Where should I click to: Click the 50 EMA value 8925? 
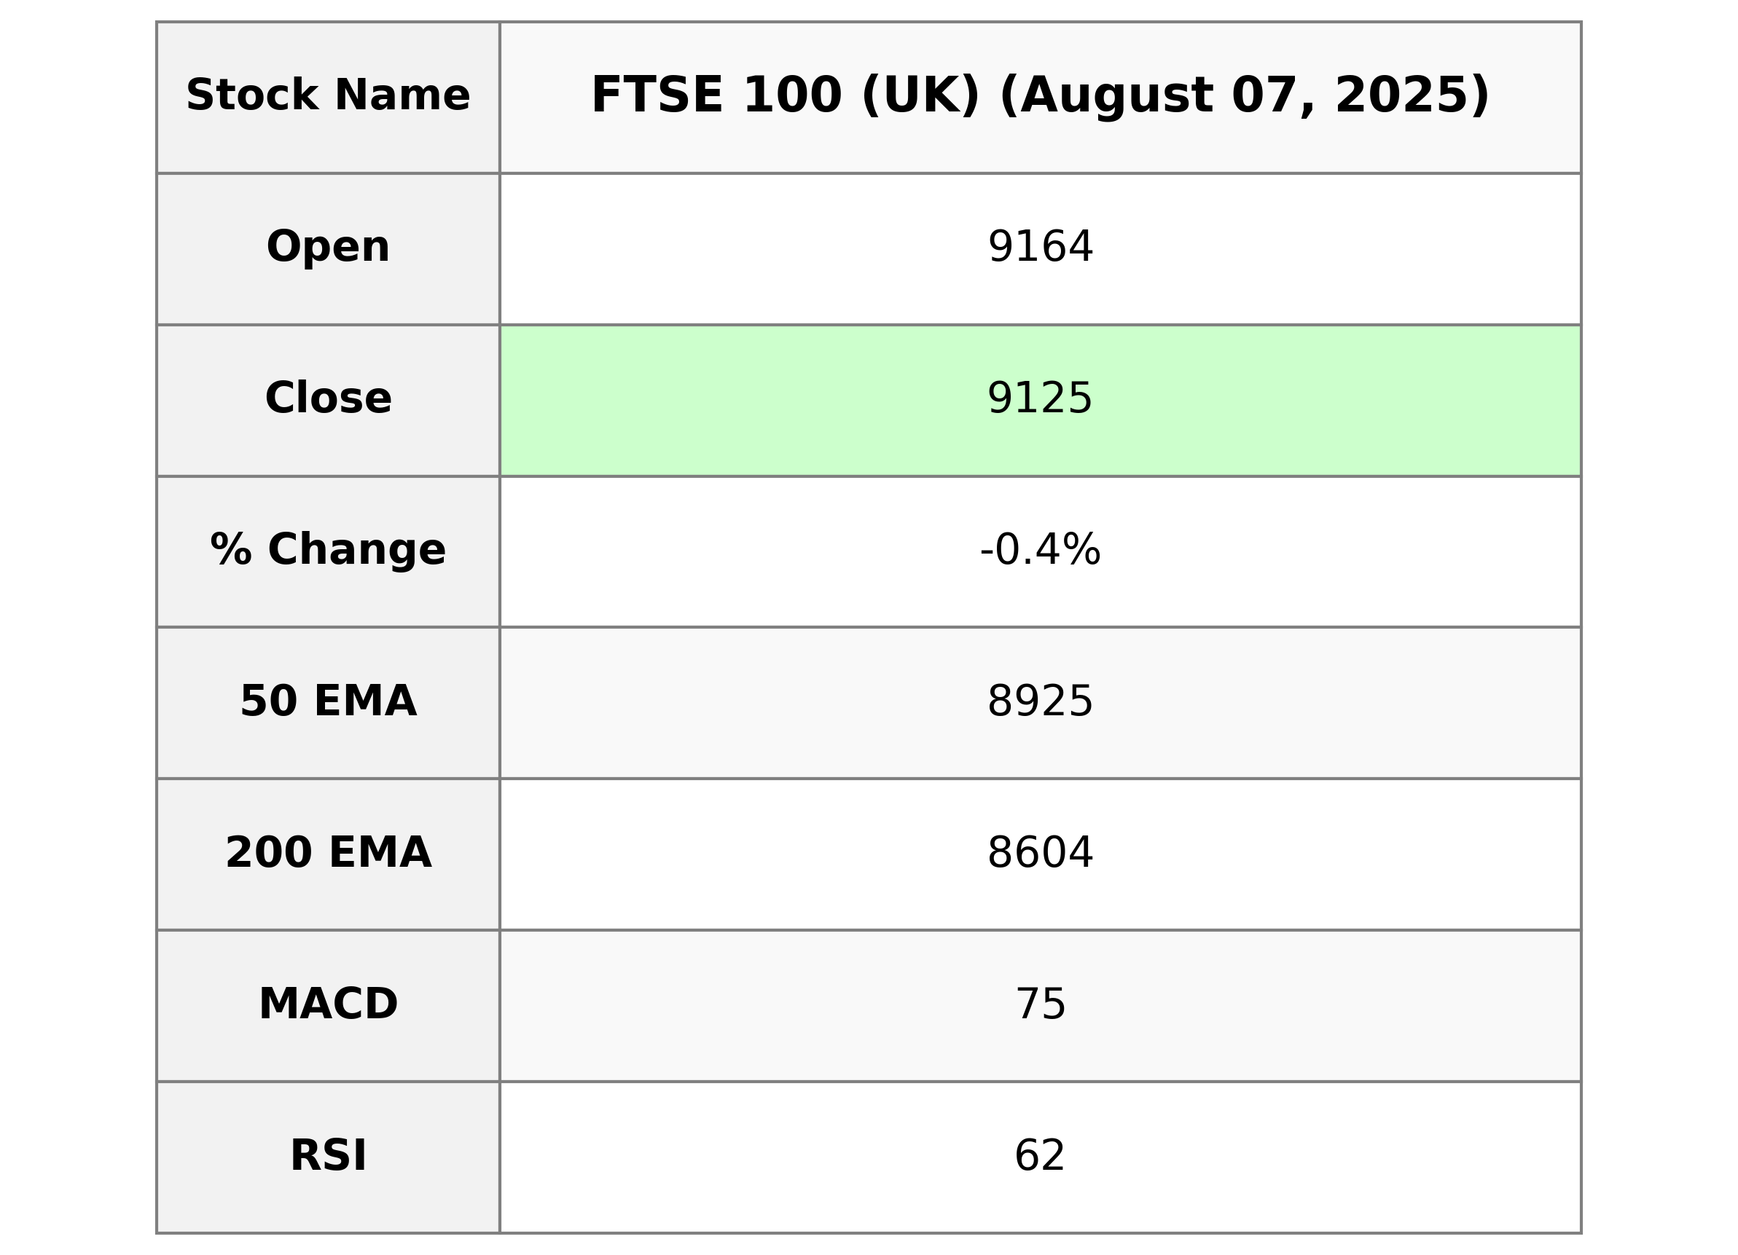[x=1040, y=702]
